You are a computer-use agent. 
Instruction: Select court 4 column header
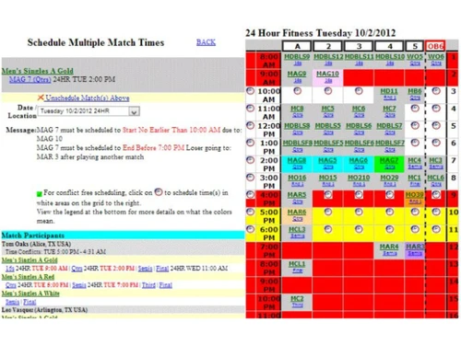tap(390, 46)
